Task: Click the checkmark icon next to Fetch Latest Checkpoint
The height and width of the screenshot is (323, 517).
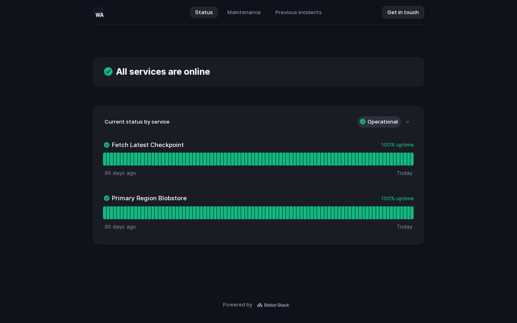Action: click(x=107, y=145)
